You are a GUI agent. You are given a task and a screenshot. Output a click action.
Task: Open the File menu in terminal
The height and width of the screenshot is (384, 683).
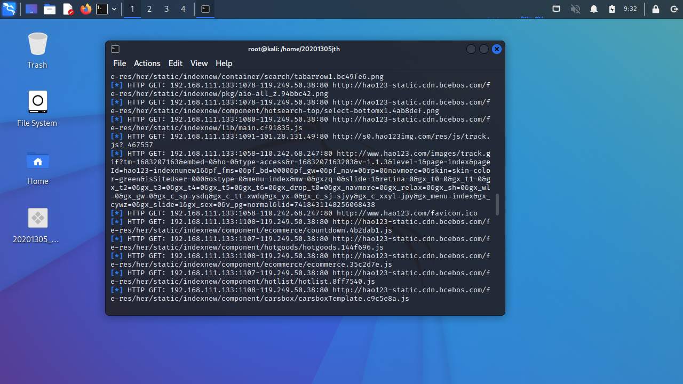120,63
